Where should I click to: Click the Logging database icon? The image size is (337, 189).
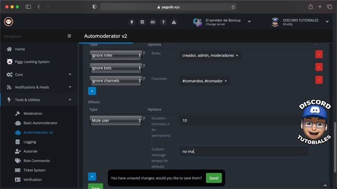coord(17,142)
